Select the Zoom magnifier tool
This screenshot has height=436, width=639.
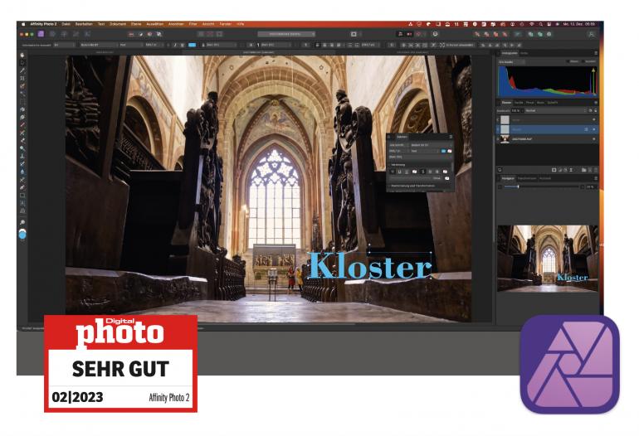[22, 223]
